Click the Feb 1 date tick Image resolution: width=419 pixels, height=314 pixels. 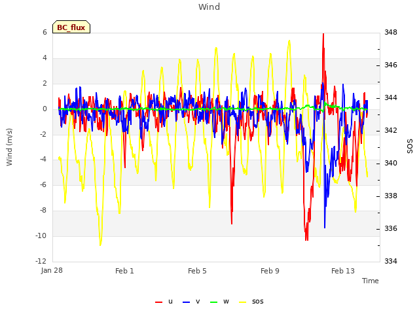[124, 271]
